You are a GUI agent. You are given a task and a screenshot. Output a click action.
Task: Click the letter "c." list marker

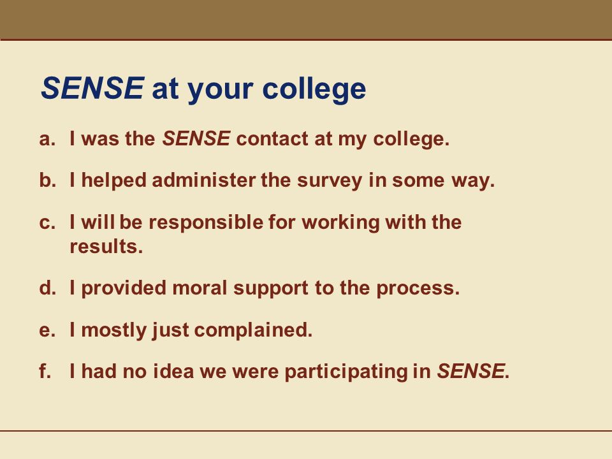47,223
